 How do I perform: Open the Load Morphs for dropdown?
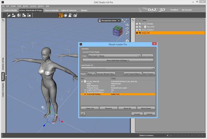pyautogui.click(x=118, y=68)
